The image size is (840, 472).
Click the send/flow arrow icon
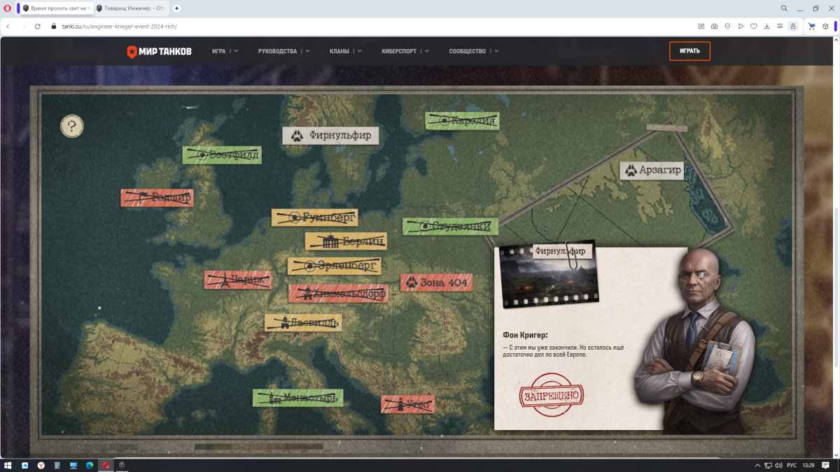(x=741, y=27)
